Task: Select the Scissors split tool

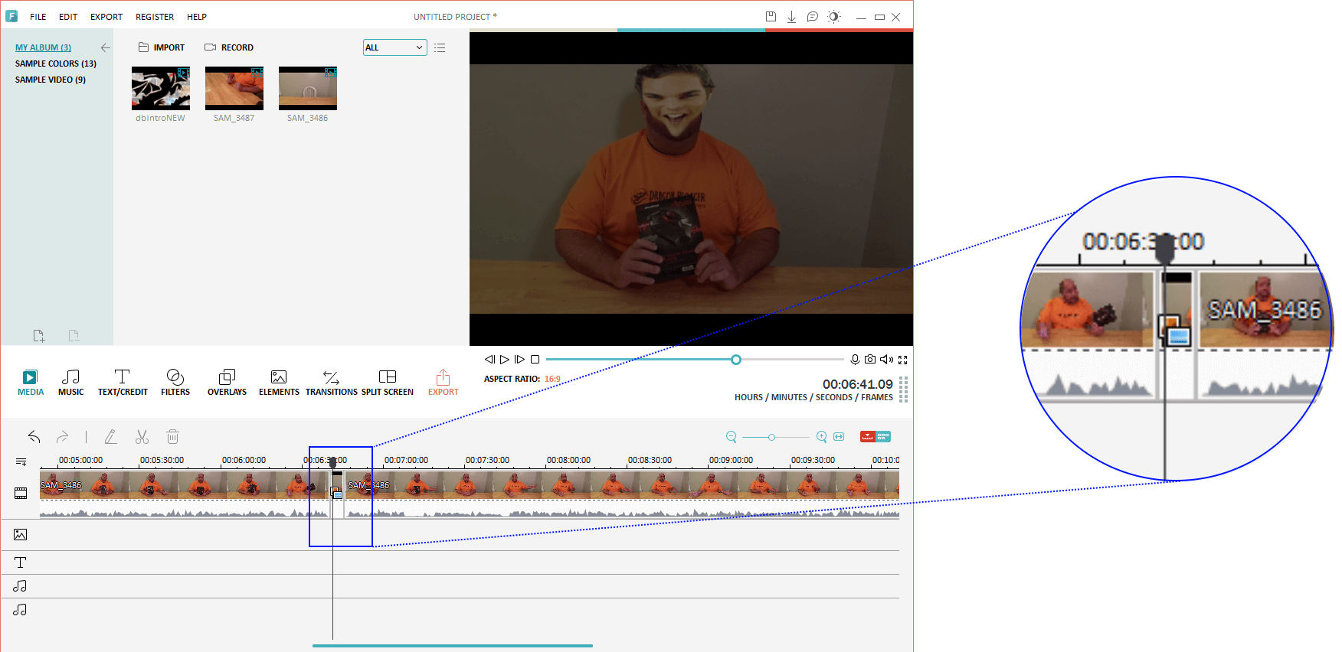Action: [x=142, y=437]
